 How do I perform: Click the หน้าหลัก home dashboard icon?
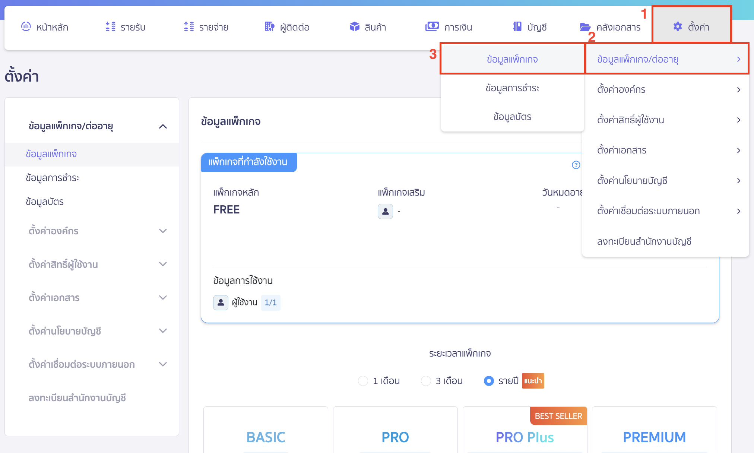coord(26,26)
